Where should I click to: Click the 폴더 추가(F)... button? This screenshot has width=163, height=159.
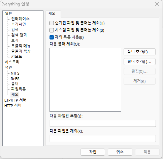click(139, 52)
